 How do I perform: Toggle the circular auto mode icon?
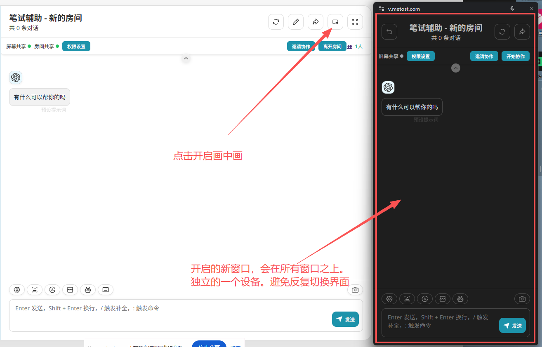tap(52, 290)
